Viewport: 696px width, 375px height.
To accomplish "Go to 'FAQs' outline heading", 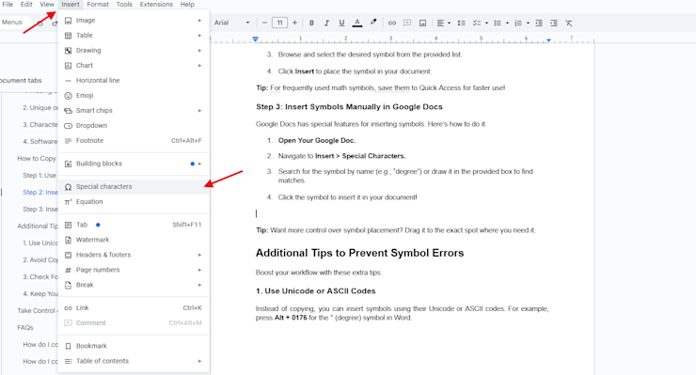I will [x=25, y=327].
